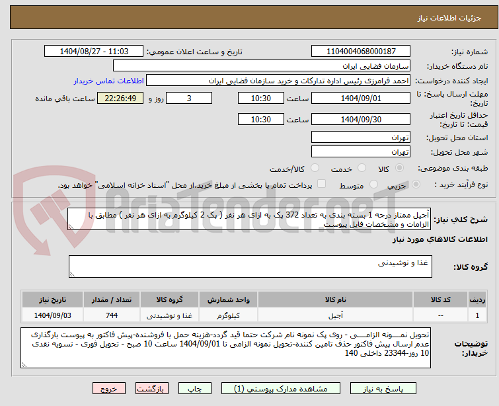Click the اطلاعات کالاهای مورد نیاز heading
This screenshot has width=499, height=406.
440,239
